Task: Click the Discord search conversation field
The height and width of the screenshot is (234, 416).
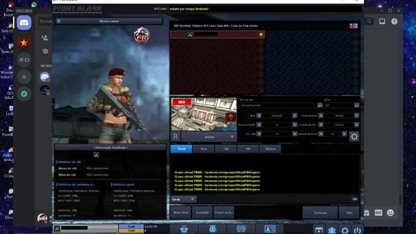Action: tap(45, 21)
